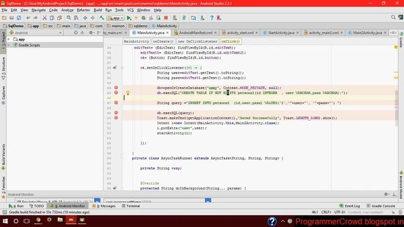Open the process dropdown in Android Monitor

coord(208,201)
